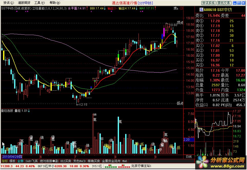Select the SAR+飞狐 indicator tab
Viewport: 247px width, 170px height.
tap(32, 161)
